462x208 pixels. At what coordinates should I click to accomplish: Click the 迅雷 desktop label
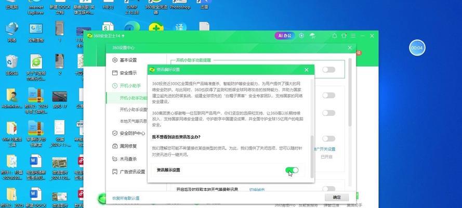(204, 7)
